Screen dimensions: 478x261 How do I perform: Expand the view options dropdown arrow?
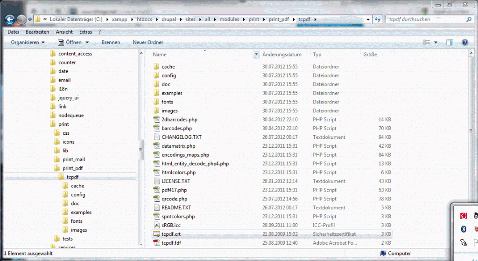tap(436, 42)
